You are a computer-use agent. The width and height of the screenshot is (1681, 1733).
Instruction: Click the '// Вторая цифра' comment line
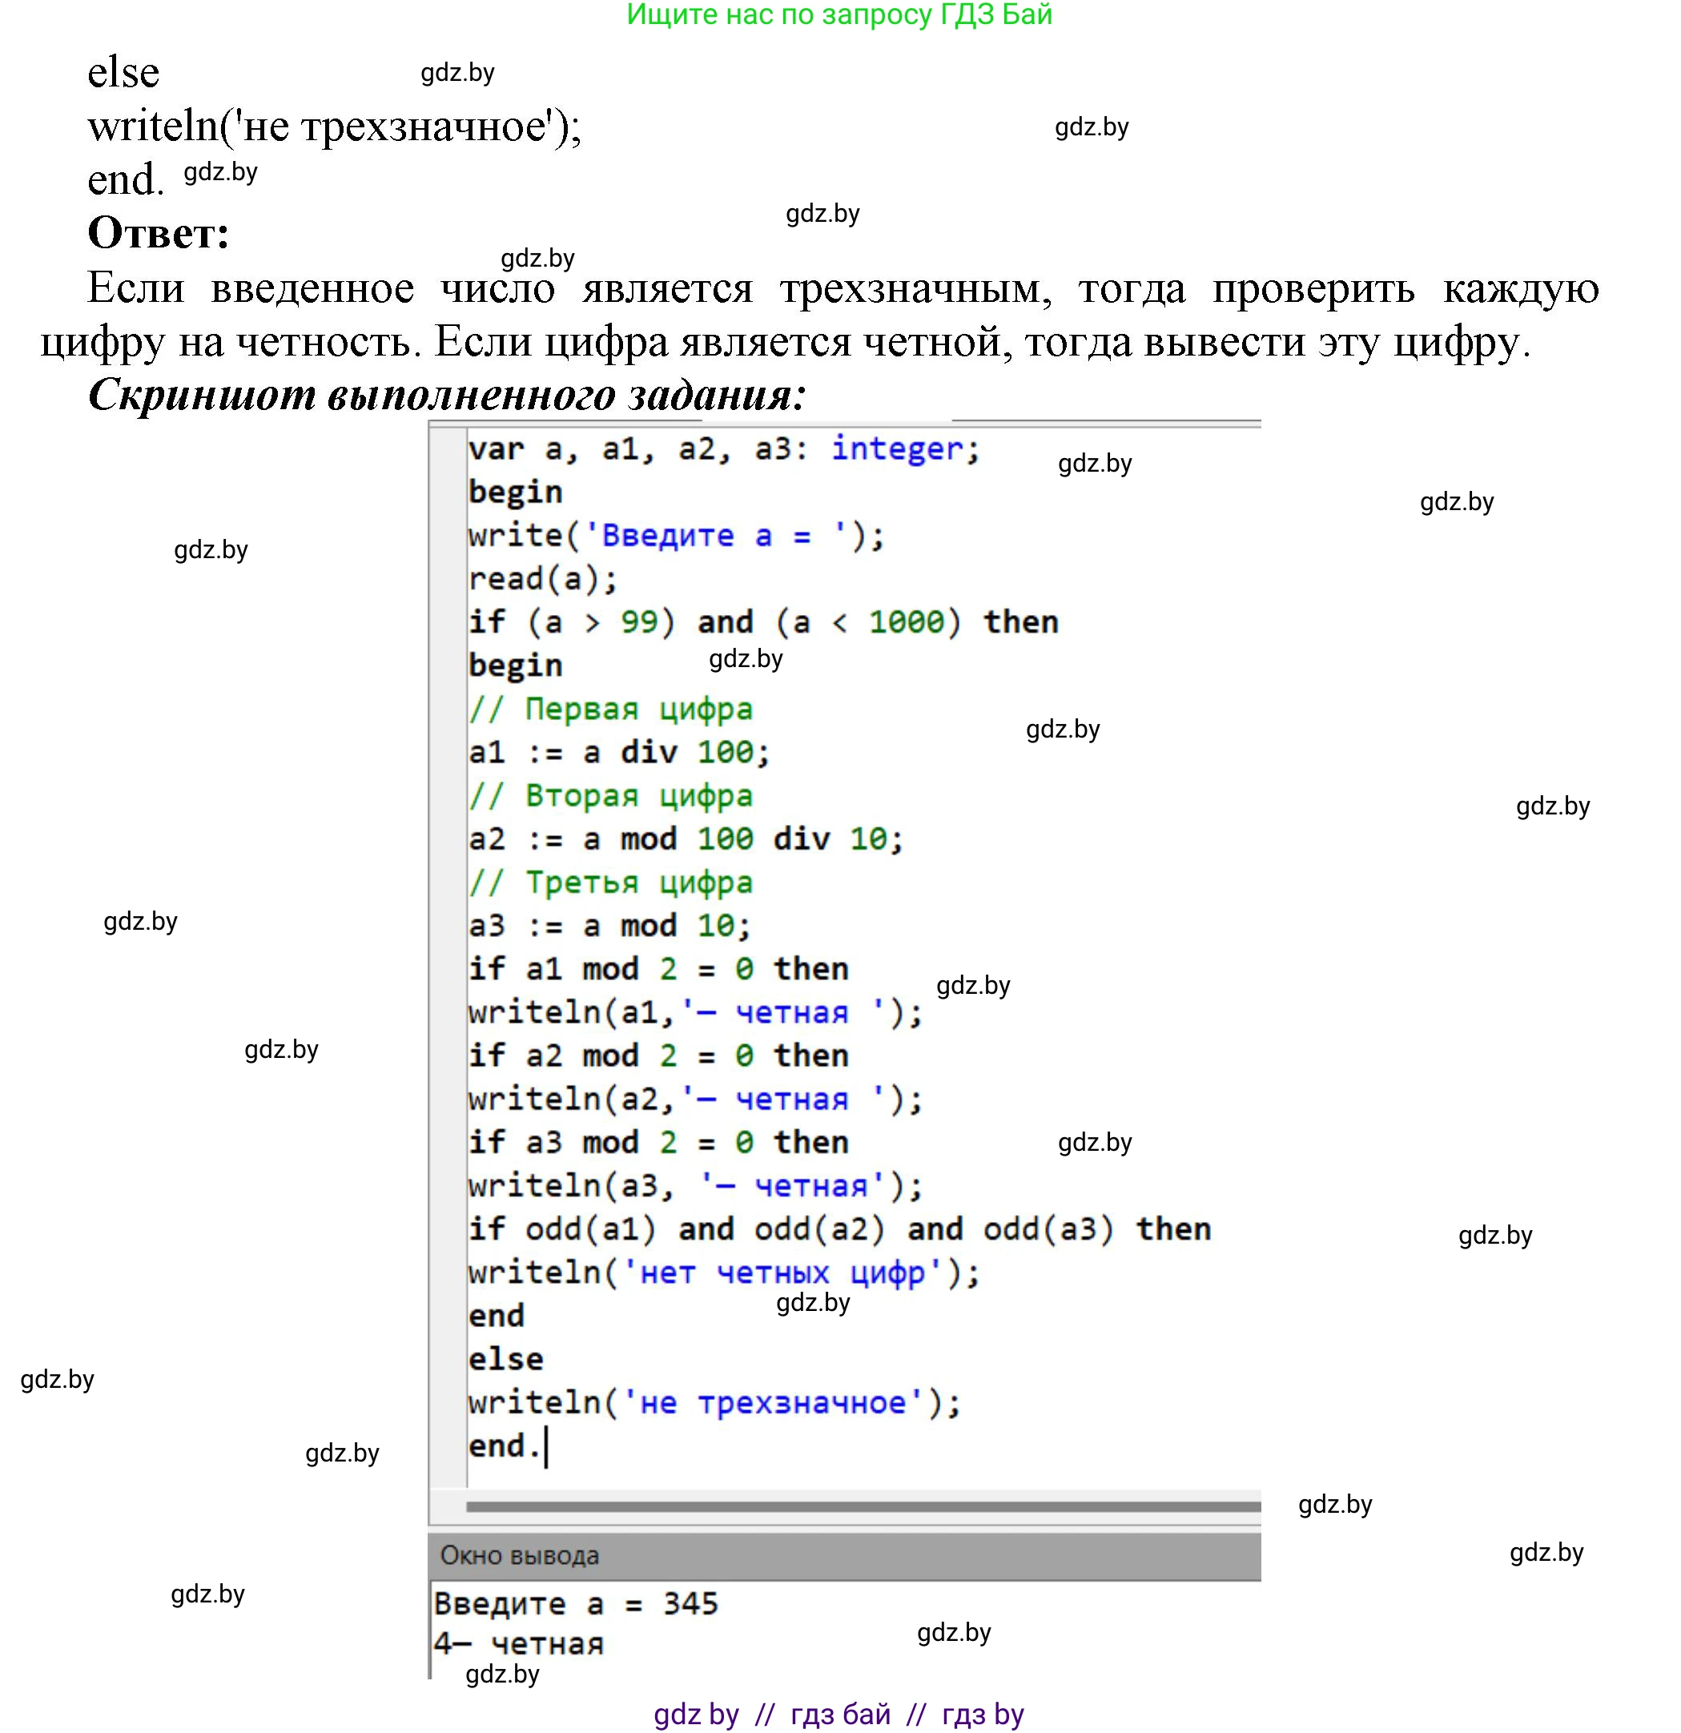coord(610,796)
